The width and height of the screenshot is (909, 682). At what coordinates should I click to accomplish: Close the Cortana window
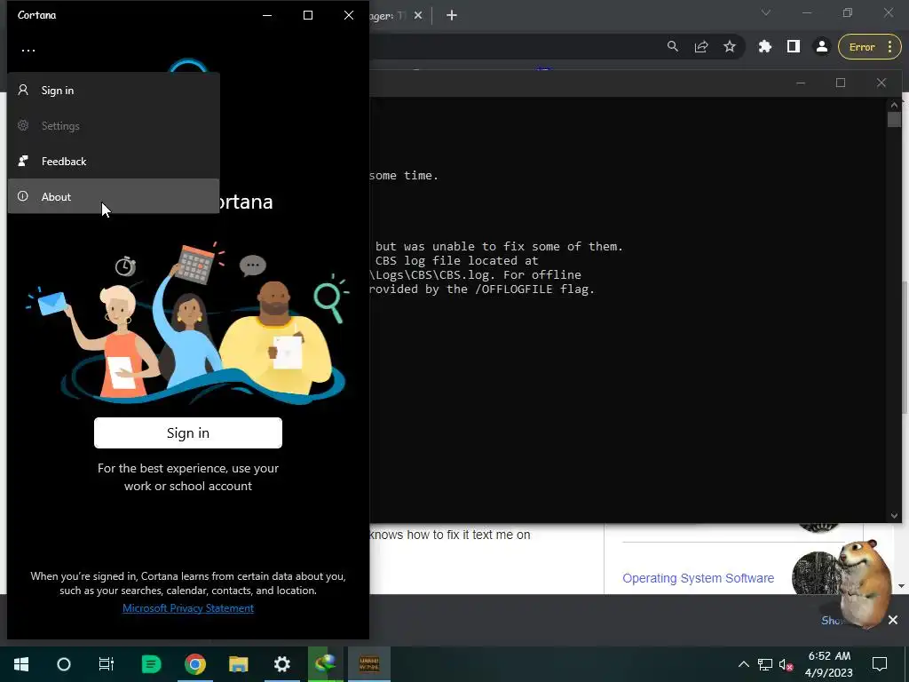click(x=348, y=15)
